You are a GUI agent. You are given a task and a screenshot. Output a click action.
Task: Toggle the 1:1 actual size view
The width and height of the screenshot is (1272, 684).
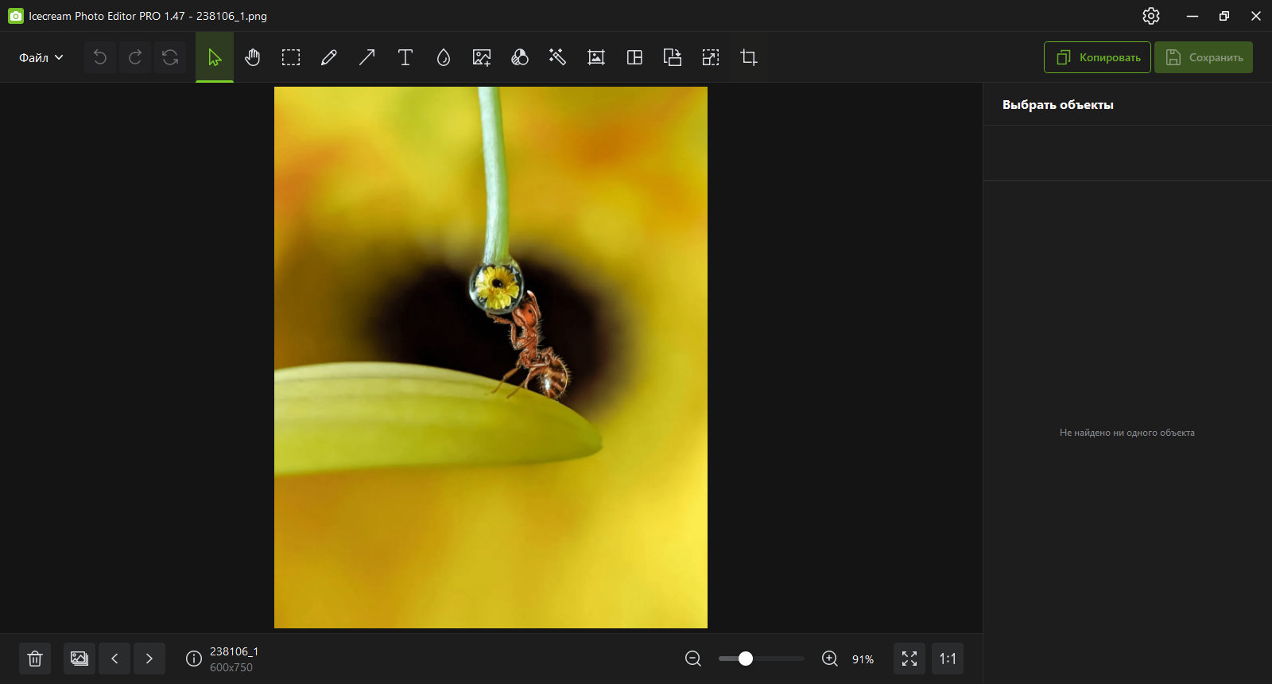coord(948,659)
